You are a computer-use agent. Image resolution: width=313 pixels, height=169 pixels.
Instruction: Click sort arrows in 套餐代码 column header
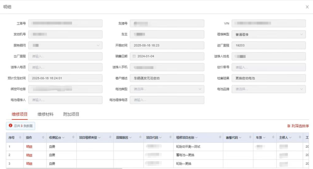250,137
